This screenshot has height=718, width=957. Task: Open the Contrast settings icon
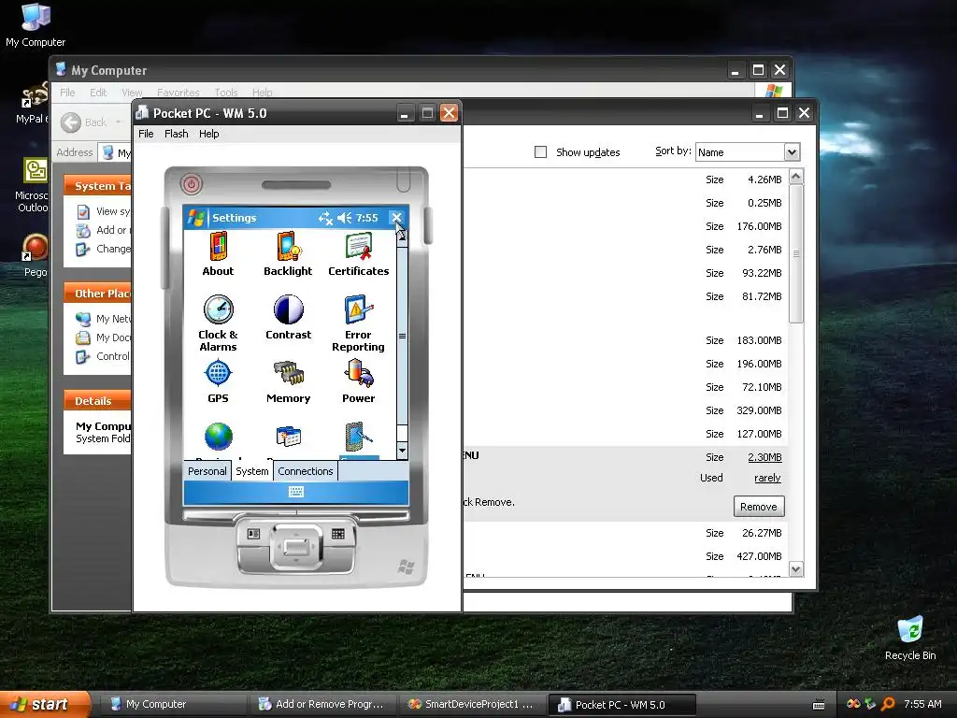288,317
